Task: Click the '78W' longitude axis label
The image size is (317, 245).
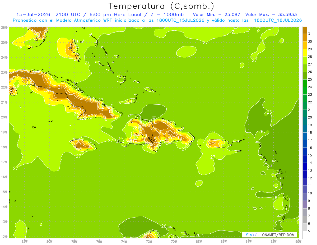Action: [x=74, y=241]
